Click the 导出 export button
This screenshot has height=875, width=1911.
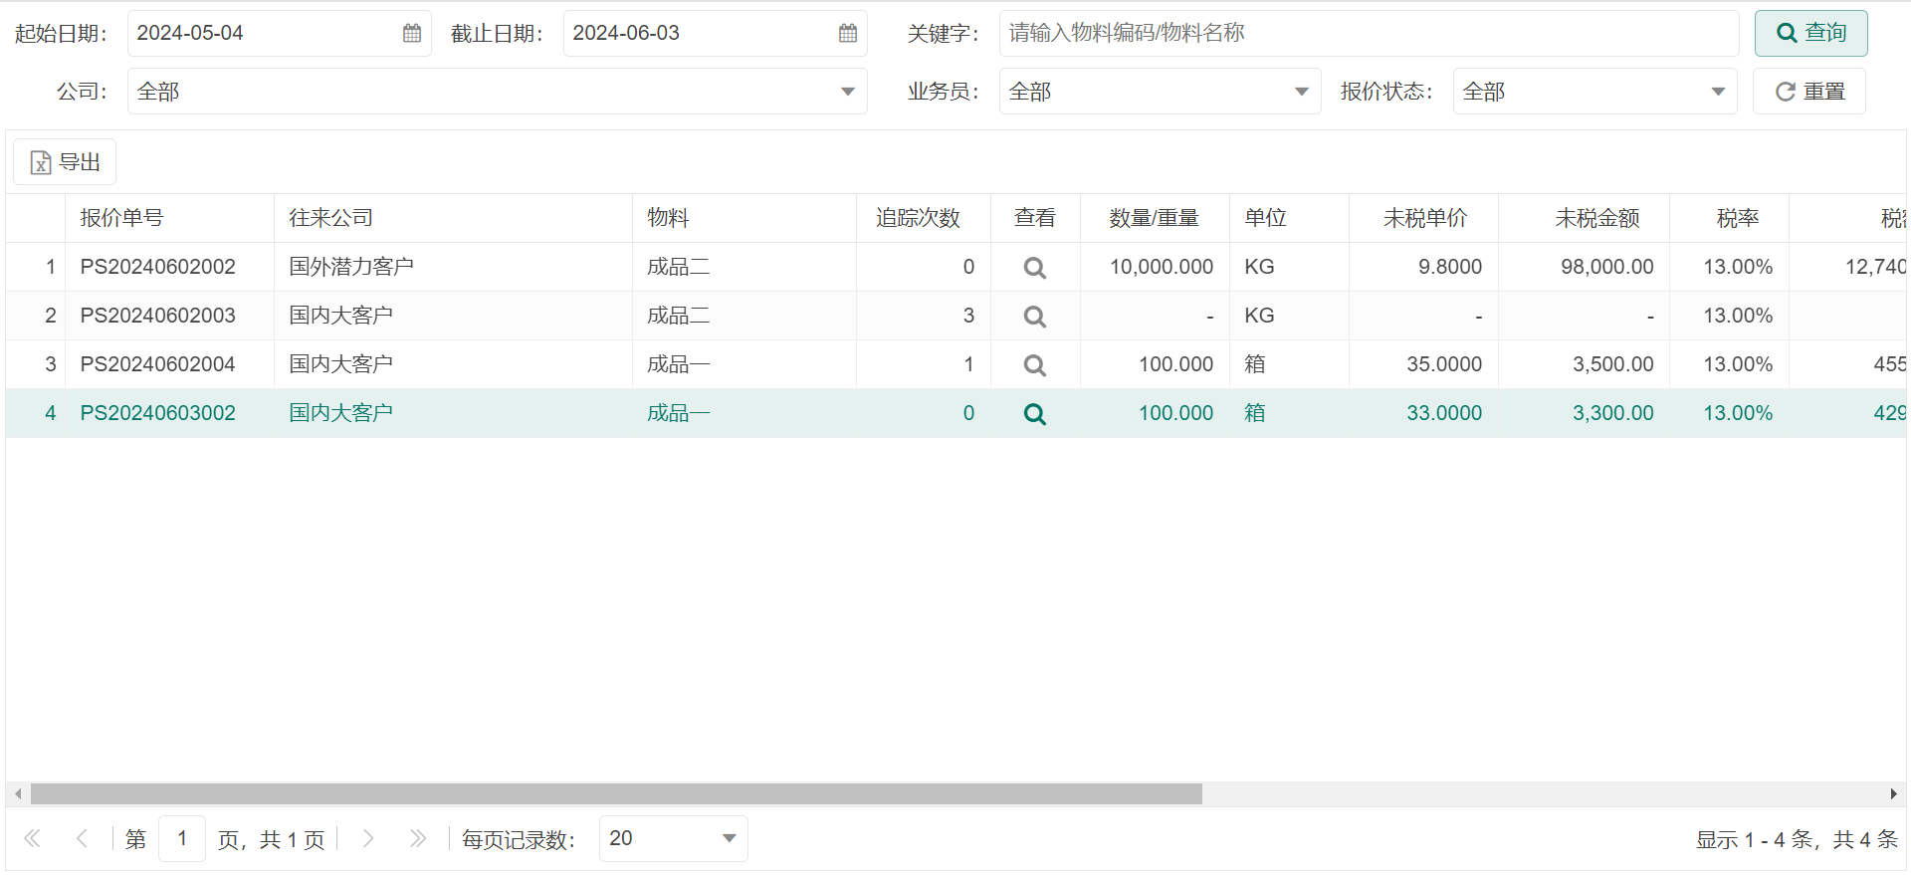pos(65,162)
